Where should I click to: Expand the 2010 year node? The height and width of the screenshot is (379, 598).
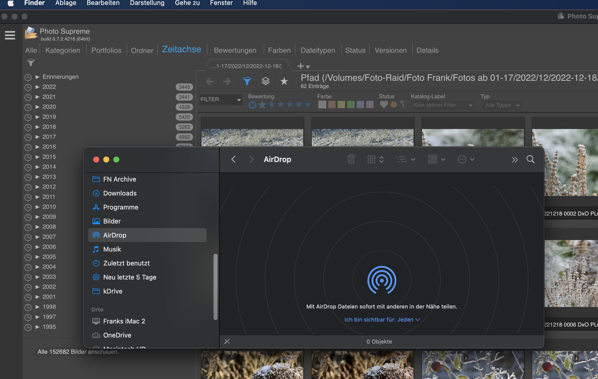[x=38, y=207]
